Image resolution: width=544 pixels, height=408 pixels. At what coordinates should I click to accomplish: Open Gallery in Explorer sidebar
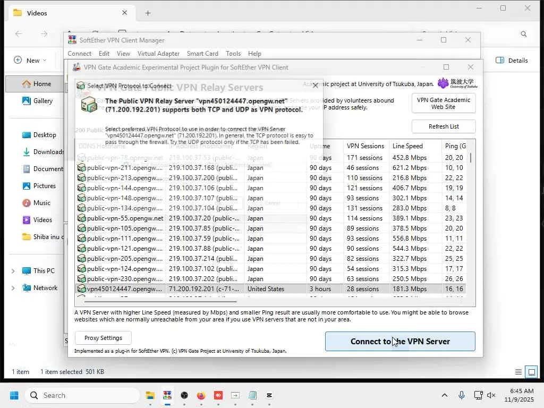37,100
